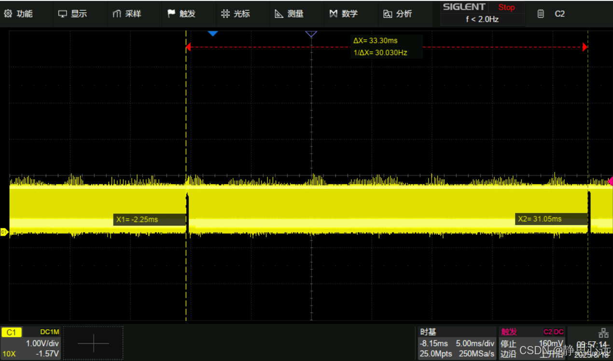Click the right red cursor arrow
This screenshot has height=361, width=613.
[x=585, y=47]
